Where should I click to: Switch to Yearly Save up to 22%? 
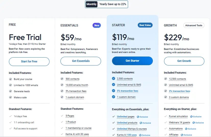click(113, 4)
